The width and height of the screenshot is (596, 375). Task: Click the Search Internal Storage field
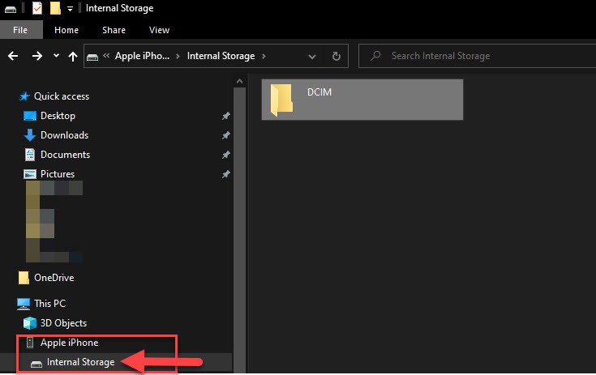click(478, 56)
